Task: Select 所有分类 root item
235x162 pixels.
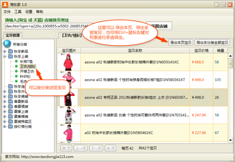Action: (x=20, y=44)
